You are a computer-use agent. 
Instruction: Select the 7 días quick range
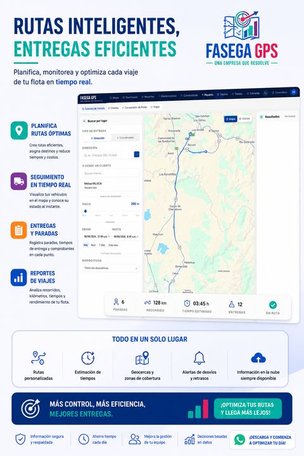coord(102,245)
